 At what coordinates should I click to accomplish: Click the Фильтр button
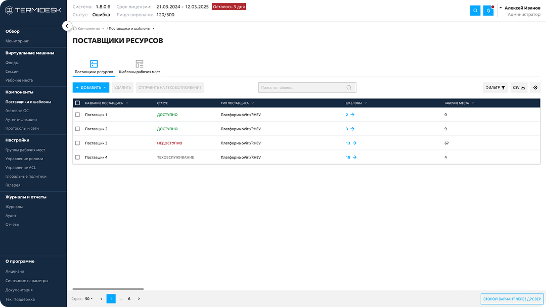[495, 88]
